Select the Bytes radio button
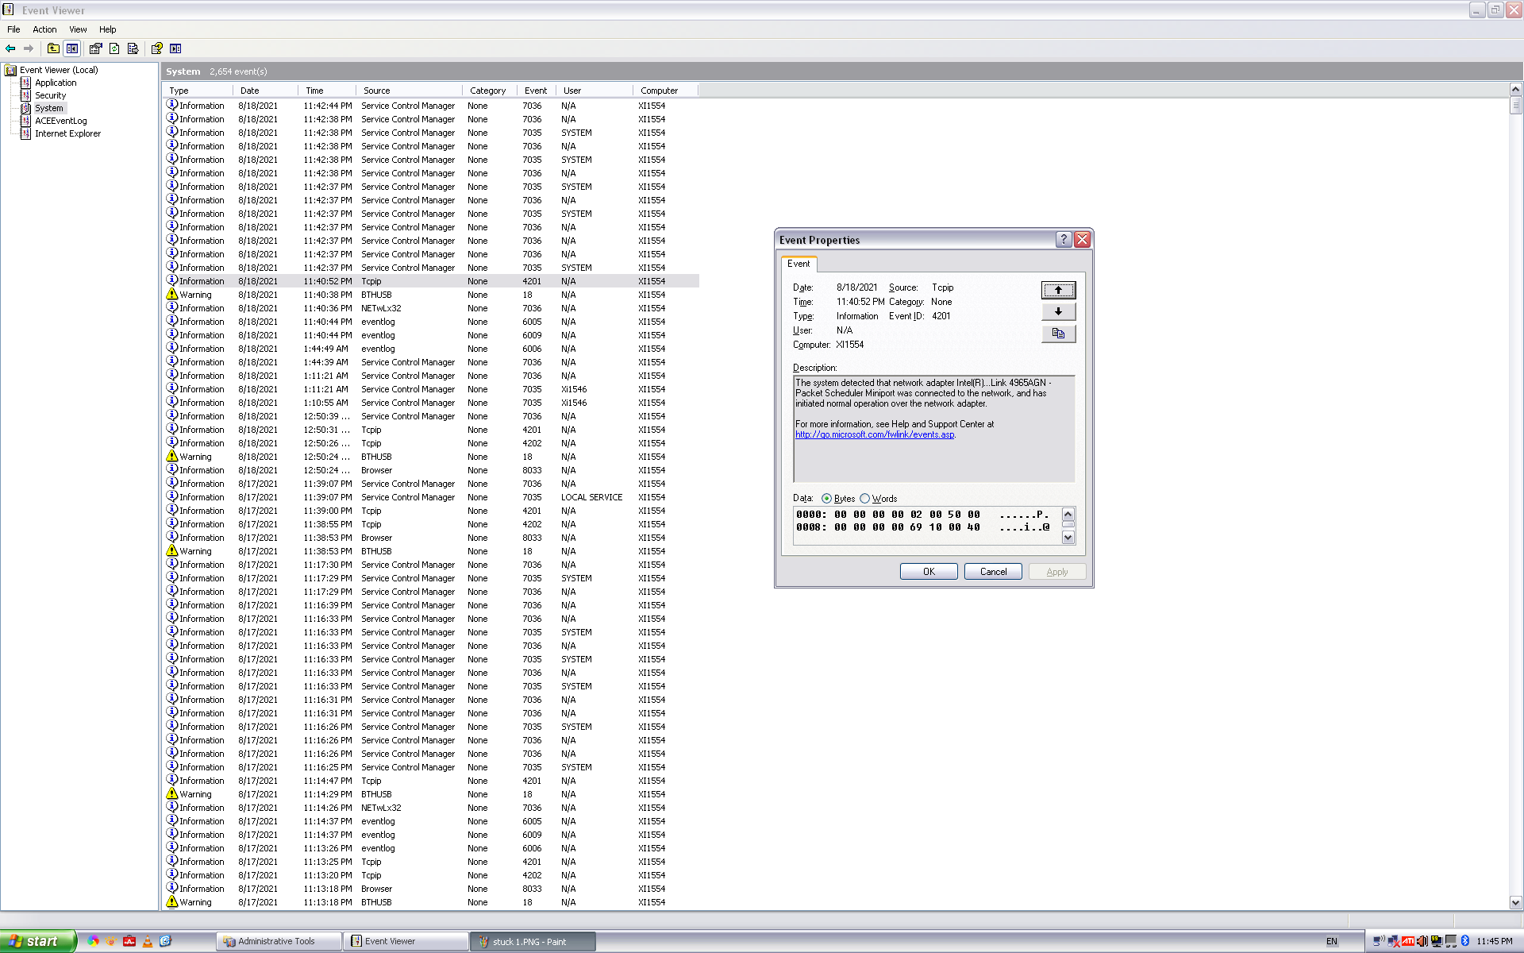Viewport: 1524px width, 953px height. (x=826, y=499)
